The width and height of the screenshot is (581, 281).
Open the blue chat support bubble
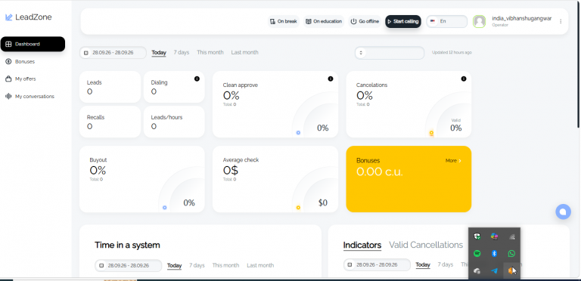[x=563, y=212]
